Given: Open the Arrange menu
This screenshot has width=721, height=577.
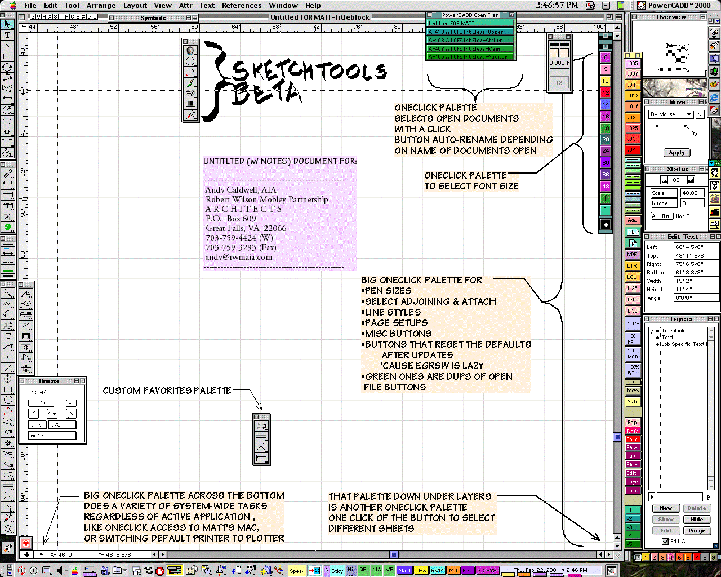Looking at the screenshot, I should (101, 5).
